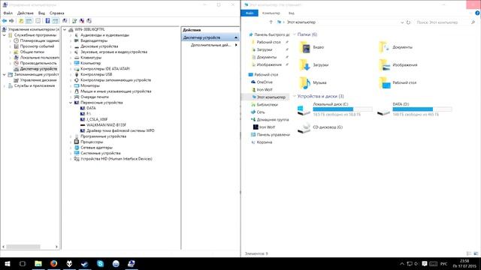This screenshot has width=481, height=270.
Task: Click the Monitors category icon
Action: pyautogui.click(x=77, y=85)
